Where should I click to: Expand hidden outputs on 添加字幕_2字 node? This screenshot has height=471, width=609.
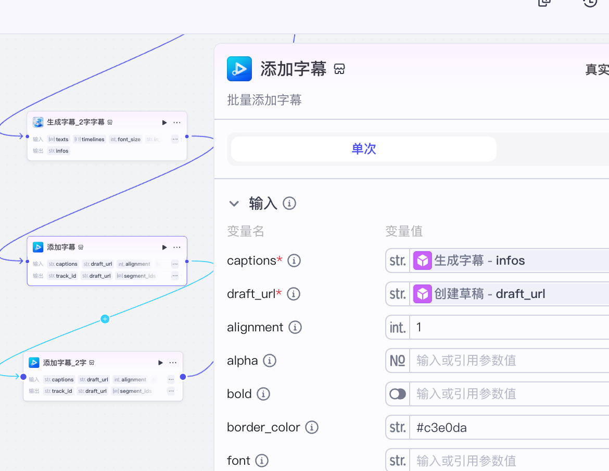point(171,391)
